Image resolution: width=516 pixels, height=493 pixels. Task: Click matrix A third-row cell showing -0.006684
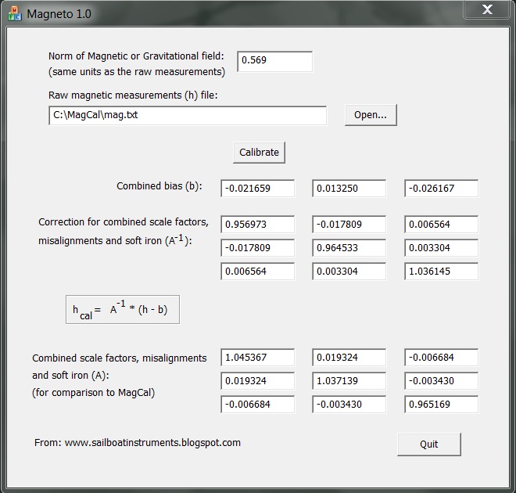click(x=258, y=405)
